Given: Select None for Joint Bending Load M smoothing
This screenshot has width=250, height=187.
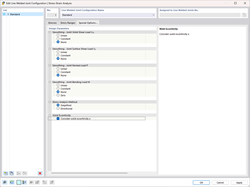Looking at the screenshot, I should tap(58, 92).
